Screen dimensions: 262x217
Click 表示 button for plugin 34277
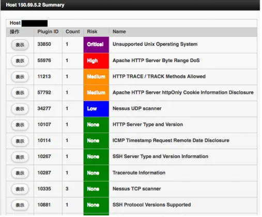click(20, 109)
